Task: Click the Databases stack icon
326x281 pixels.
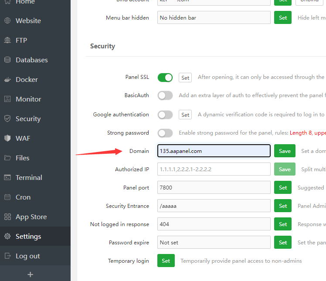Action: [7, 60]
